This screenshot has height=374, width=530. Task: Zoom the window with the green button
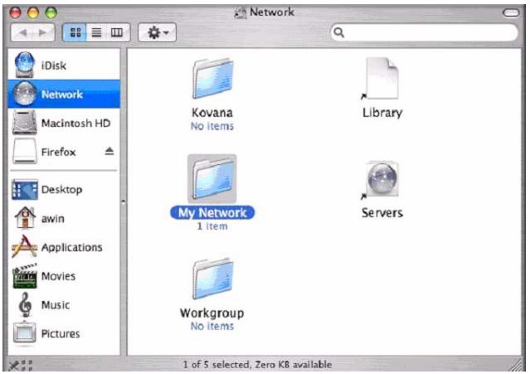tap(51, 12)
